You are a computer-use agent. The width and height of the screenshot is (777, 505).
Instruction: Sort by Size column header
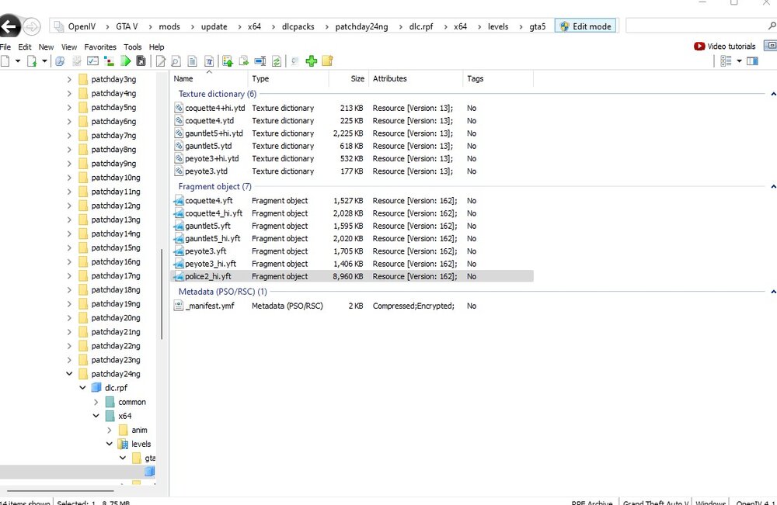point(348,78)
